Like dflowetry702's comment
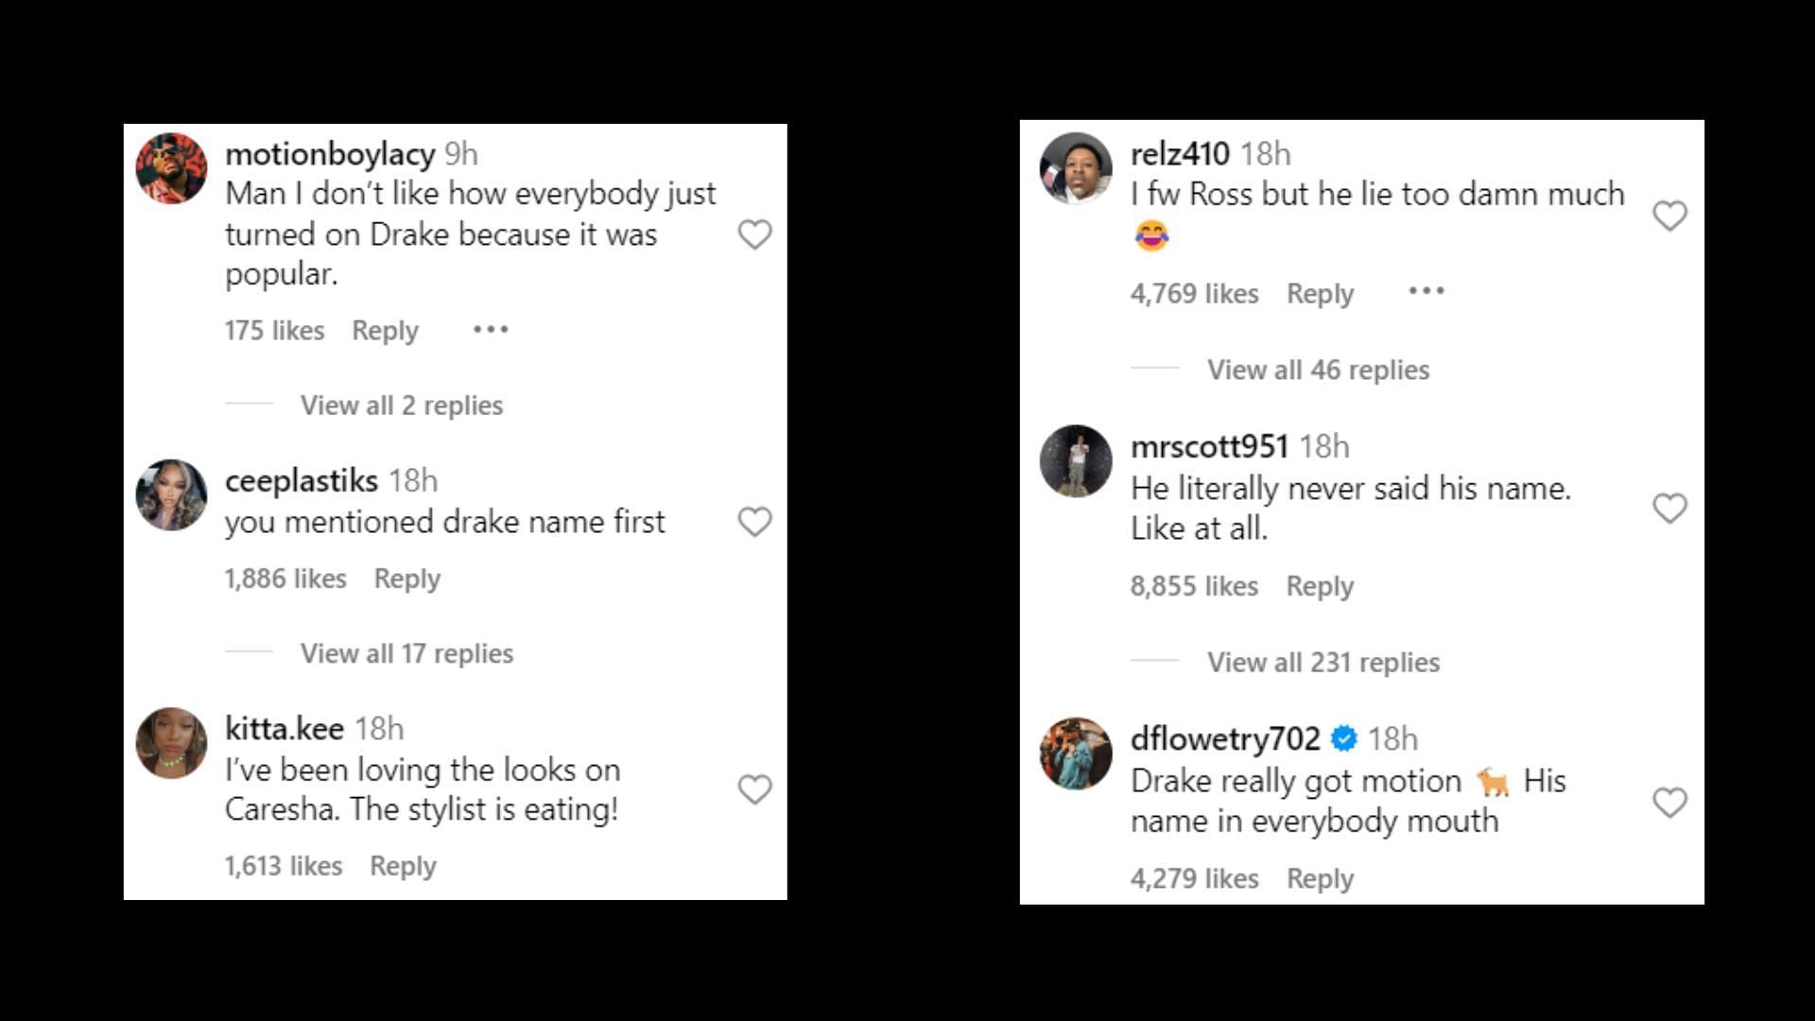The height and width of the screenshot is (1021, 1815). (1669, 801)
